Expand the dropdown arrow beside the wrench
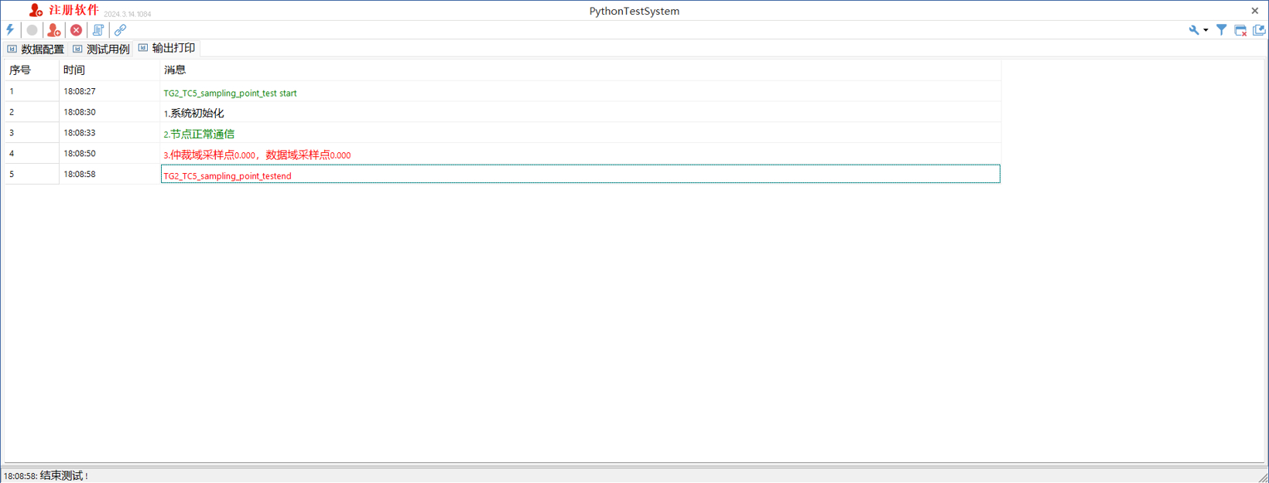 tap(1206, 31)
